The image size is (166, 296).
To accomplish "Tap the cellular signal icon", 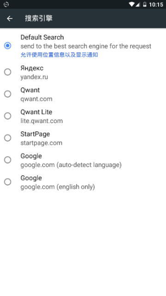I will (137, 5).
